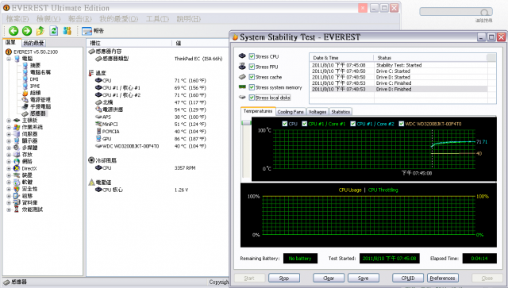
Task: Click the search field at top right
Action: 456,12
